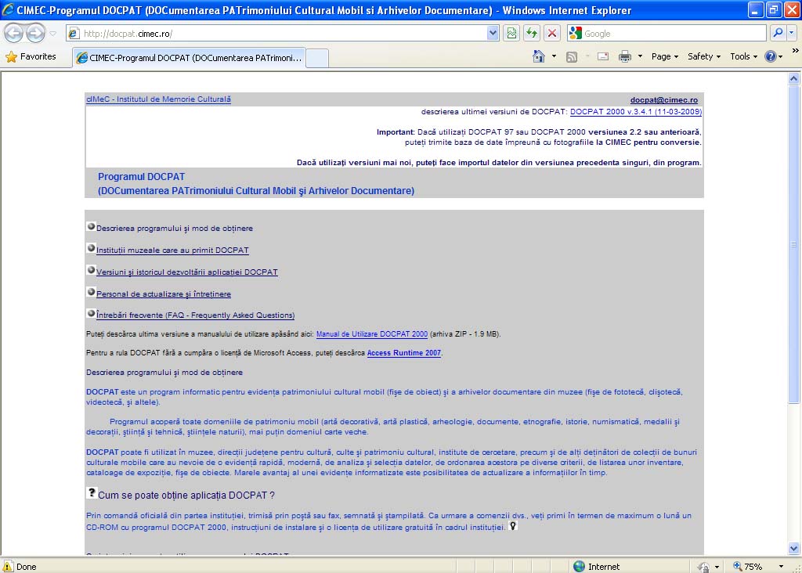Open the recent pages dropdown arrow
This screenshot has height=573, width=802.
tap(52, 34)
